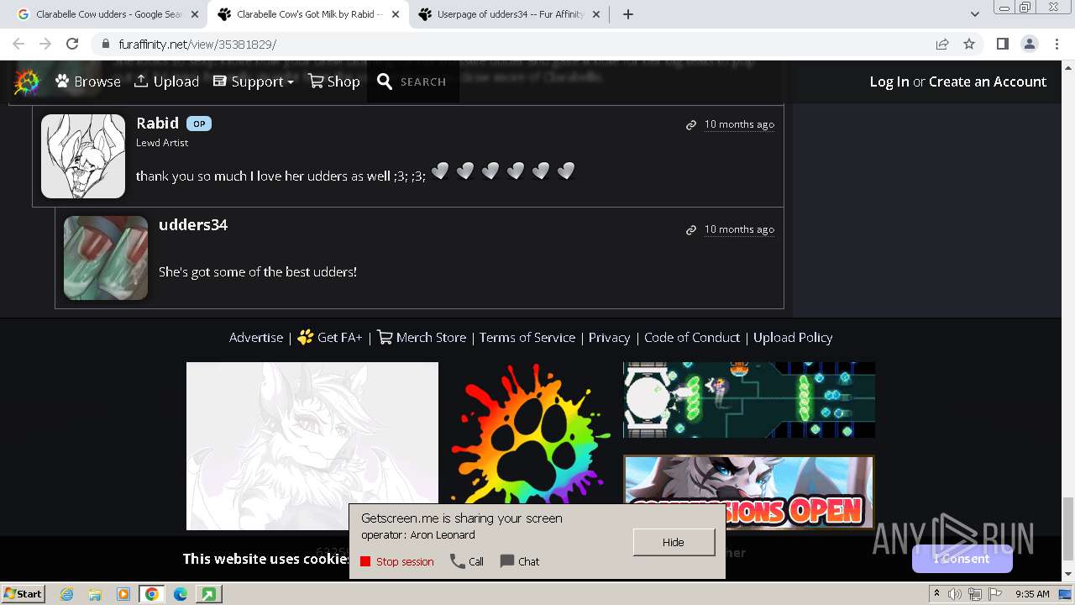Open the Browse paw menu

tap(88, 82)
